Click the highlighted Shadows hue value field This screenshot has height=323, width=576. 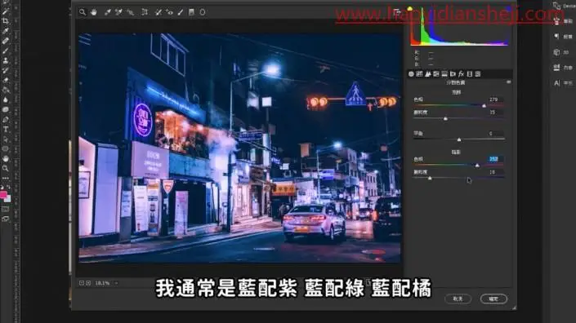point(495,159)
